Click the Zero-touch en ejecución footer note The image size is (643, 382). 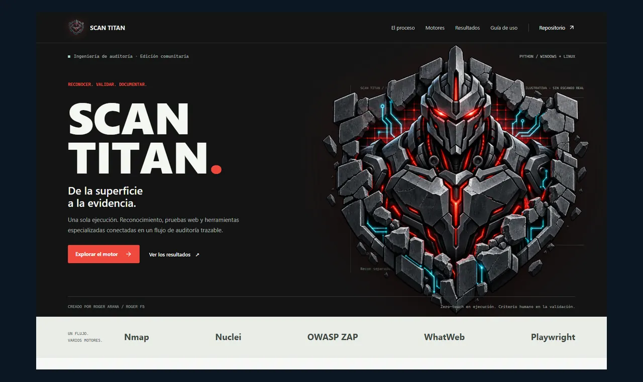pos(508,307)
